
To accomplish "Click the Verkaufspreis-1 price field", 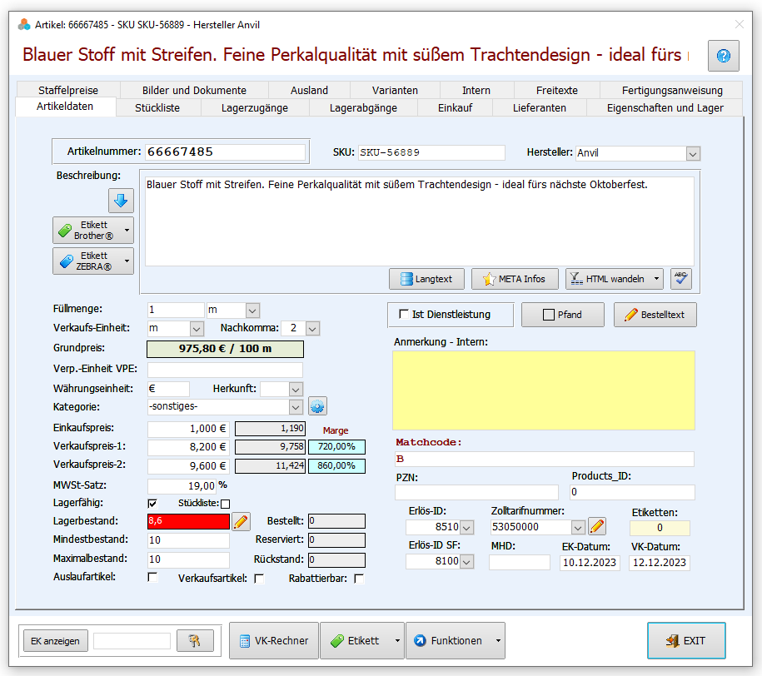I will 188,447.
